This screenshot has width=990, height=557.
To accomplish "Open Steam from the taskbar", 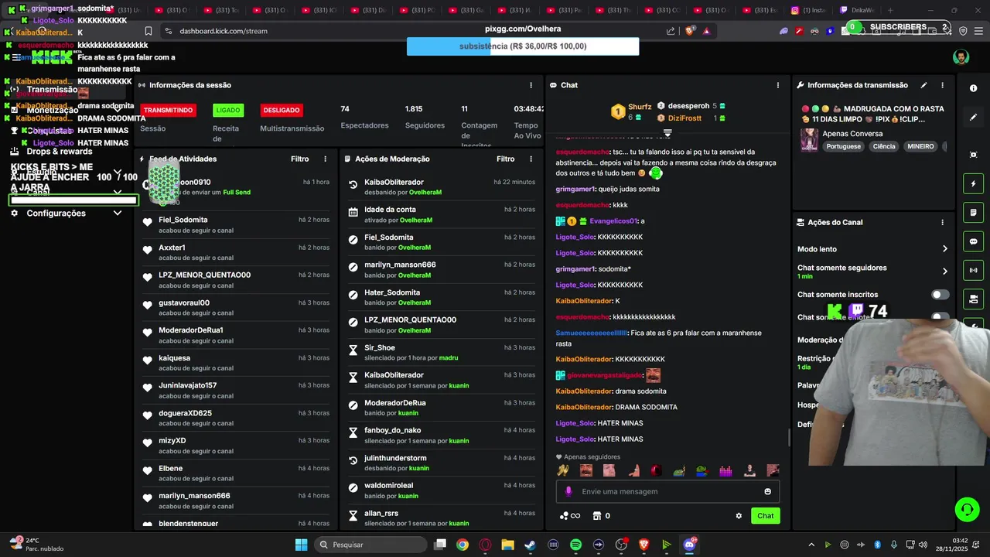I will (x=530, y=545).
